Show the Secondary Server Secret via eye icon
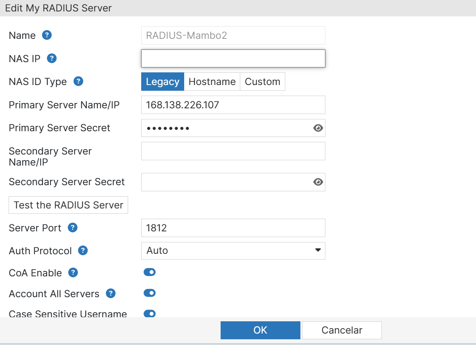This screenshot has width=476, height=345. (x=318, y=182)
